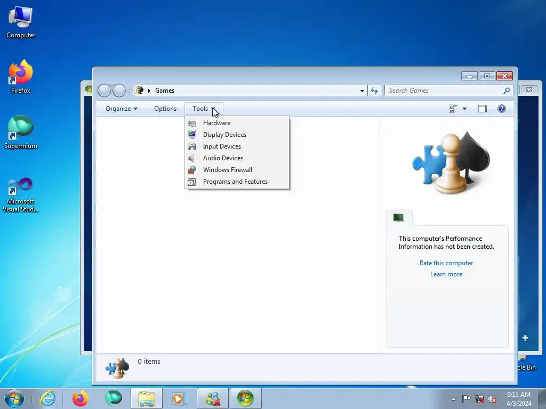Viewport: 546px width, 409px height.
Task: Select the Firefox desktop shortcut
Action: (x=21, y=77)
